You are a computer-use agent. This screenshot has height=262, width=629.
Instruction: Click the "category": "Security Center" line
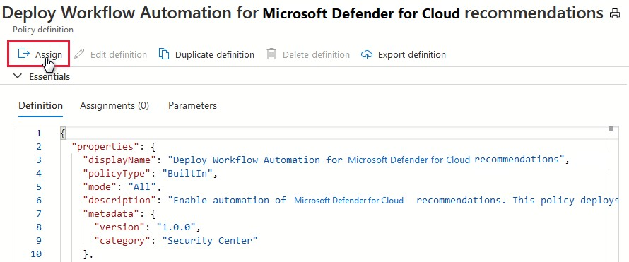(175, 240)
